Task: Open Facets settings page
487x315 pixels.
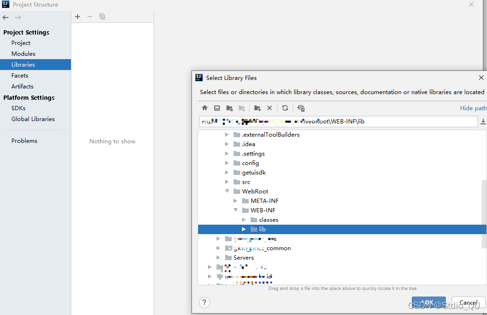Action: tap(20, 76)
